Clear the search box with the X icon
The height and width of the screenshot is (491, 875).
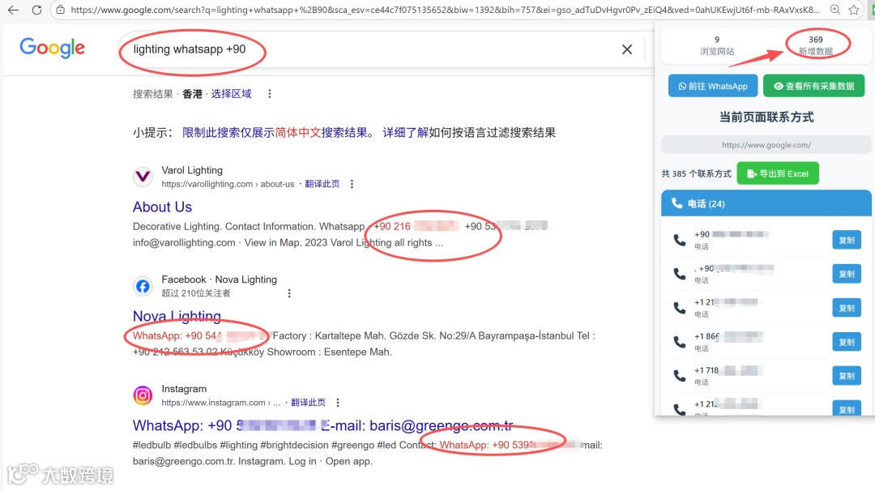pyautogui.click(x=627, y=49)
